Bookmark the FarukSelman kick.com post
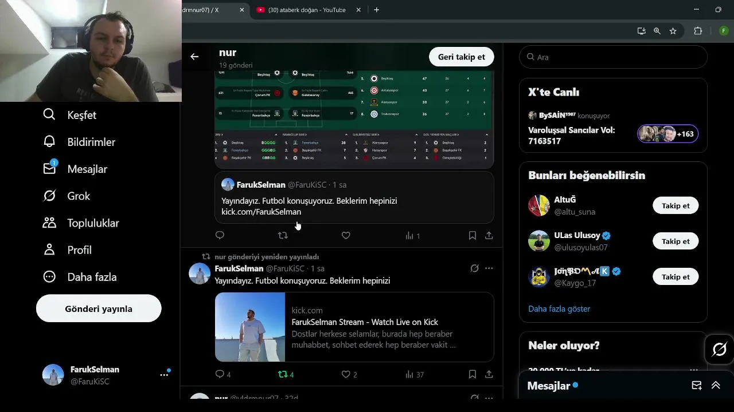This screenshot has height=412, width=734. (x=473, y=374)
